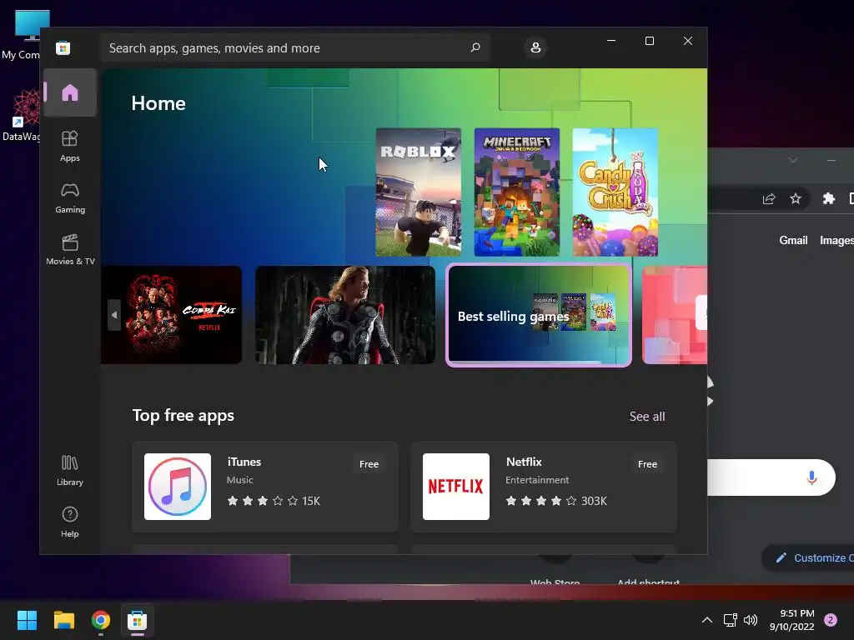Maximize the Microsoft Store window
Viewport: 854px width, 640px height.
click(649, 41)
